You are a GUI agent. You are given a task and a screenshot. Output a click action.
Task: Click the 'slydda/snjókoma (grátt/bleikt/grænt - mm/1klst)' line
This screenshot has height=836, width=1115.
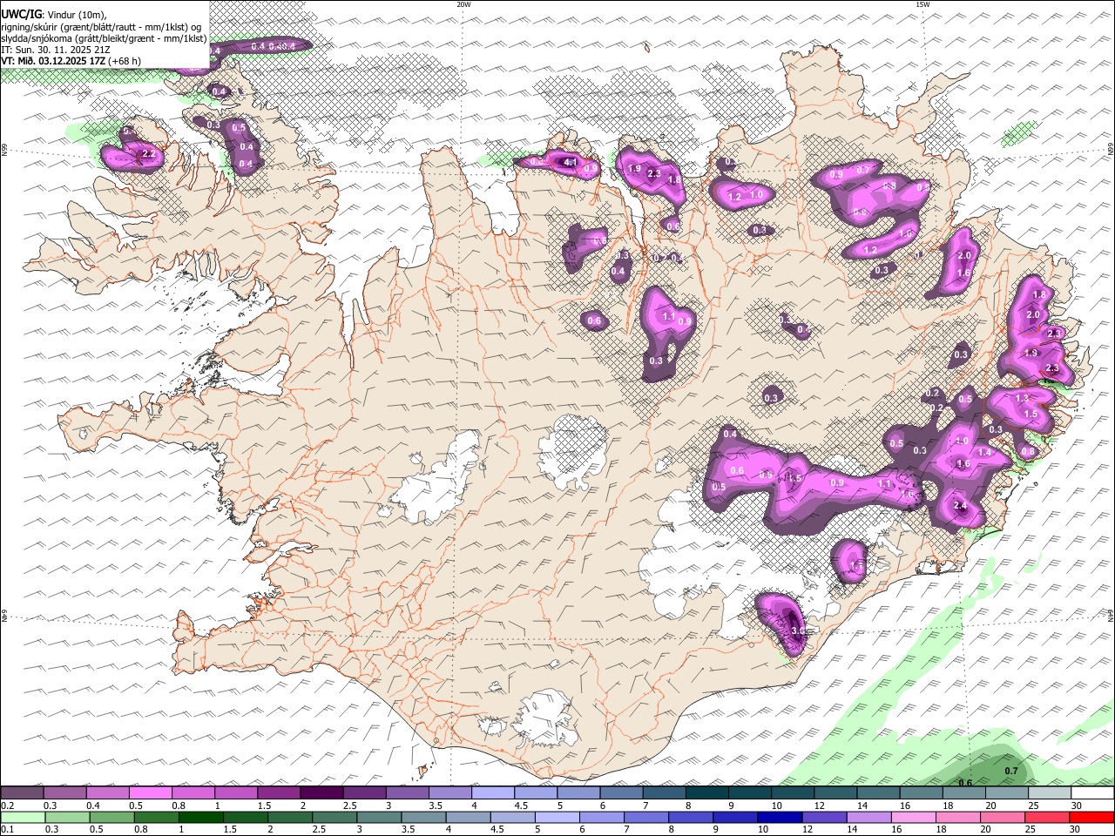pyautogui.click(x=104, y=38)
